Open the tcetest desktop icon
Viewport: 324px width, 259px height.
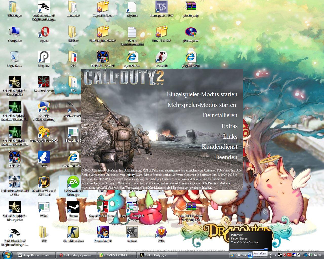point(132,234)
